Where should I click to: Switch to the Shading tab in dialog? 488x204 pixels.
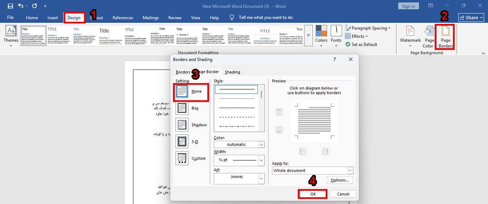(233, 72)
